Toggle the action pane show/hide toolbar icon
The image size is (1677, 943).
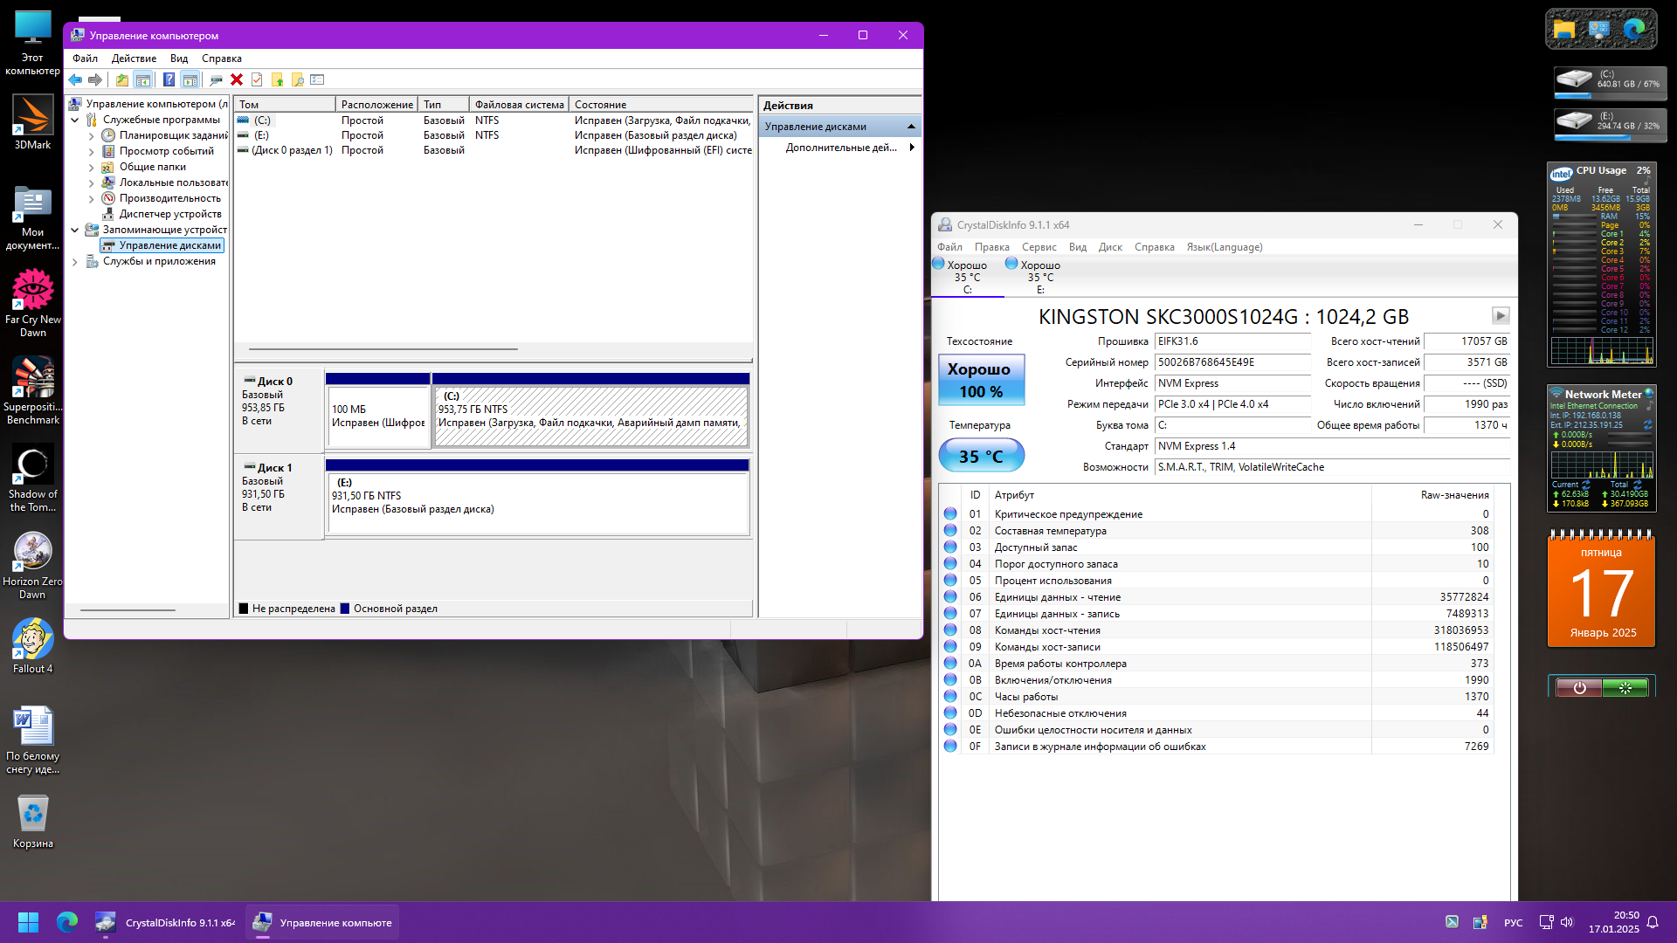click(190, 79)
